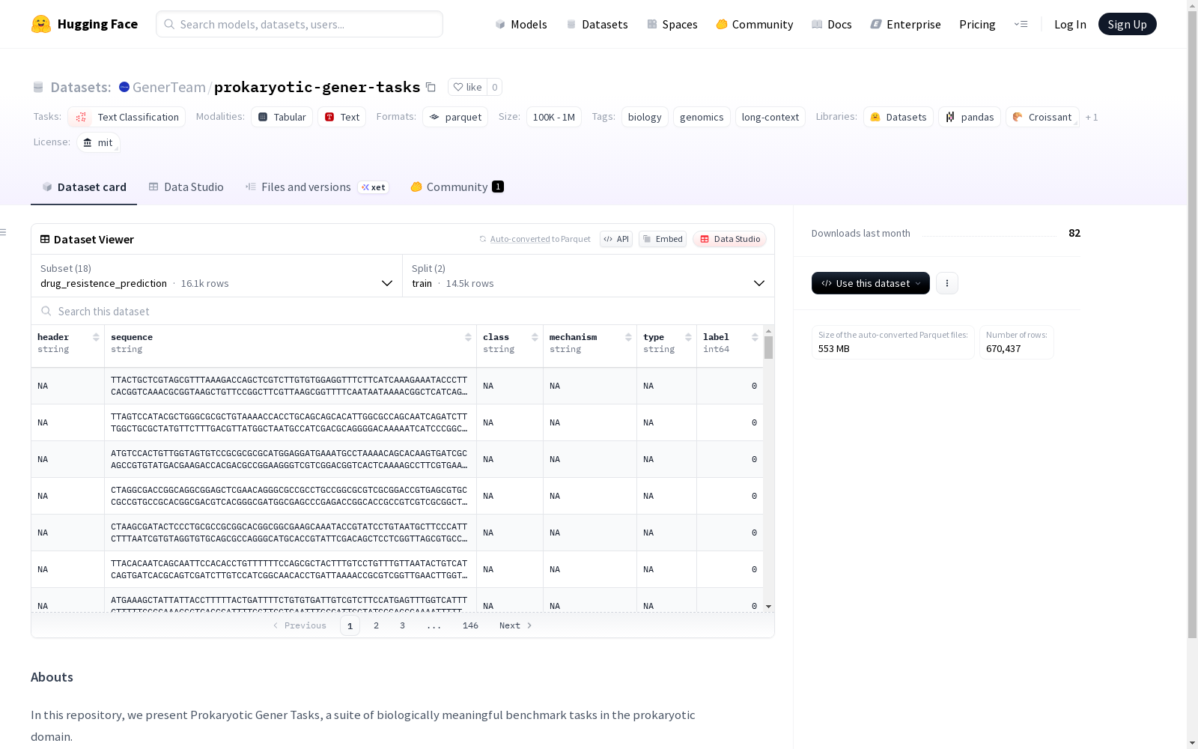Show the +1 more libraries

pyautogui.click(x=1092, y=117)
